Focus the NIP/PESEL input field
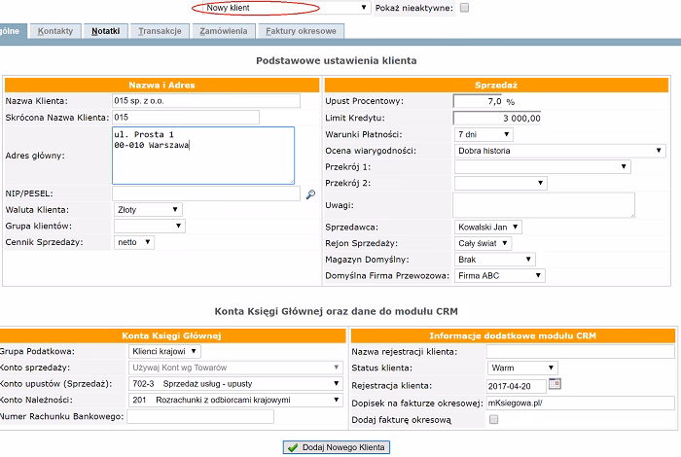681x457 pixels. click(206, 193)
